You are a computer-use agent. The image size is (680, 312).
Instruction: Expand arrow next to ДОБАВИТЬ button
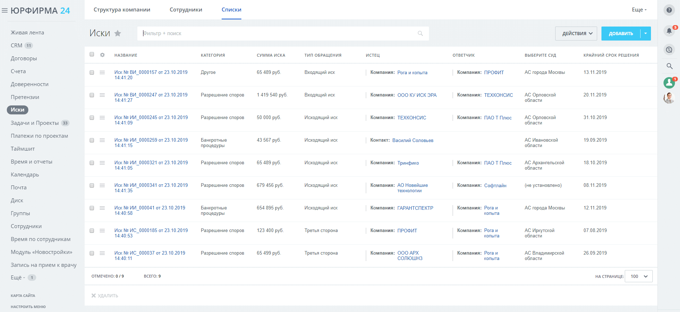click(x=646, y=33)
